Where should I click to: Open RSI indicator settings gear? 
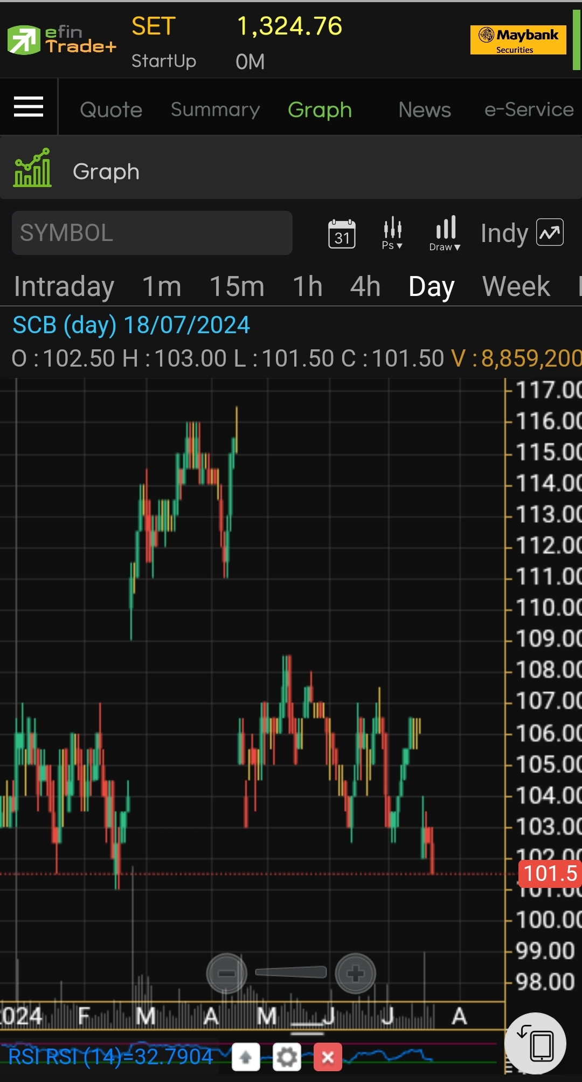pyautogui.click(x=287, y=1057)
